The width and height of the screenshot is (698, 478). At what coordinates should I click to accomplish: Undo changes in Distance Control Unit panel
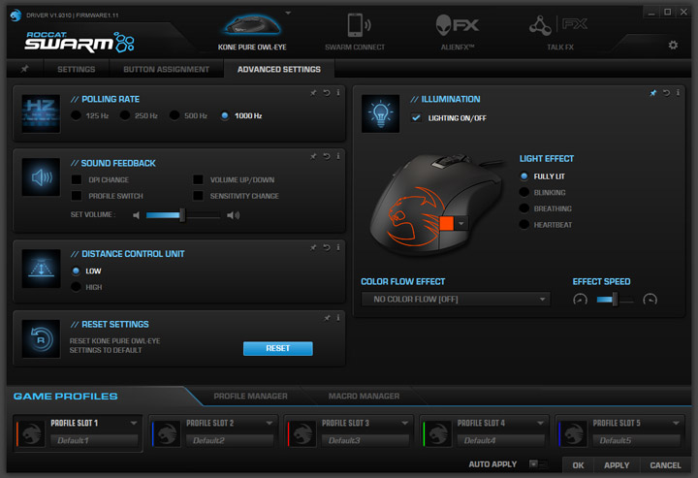(x=327, y=247)
